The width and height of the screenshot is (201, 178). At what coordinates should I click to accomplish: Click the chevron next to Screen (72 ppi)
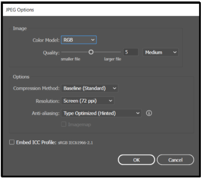coord(110,101)
